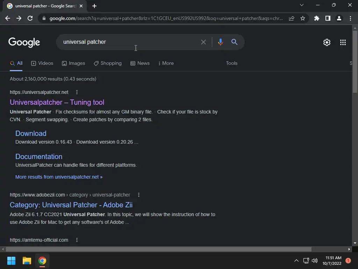Select the All results tab
358x269 pixels.
coord(16,63)
